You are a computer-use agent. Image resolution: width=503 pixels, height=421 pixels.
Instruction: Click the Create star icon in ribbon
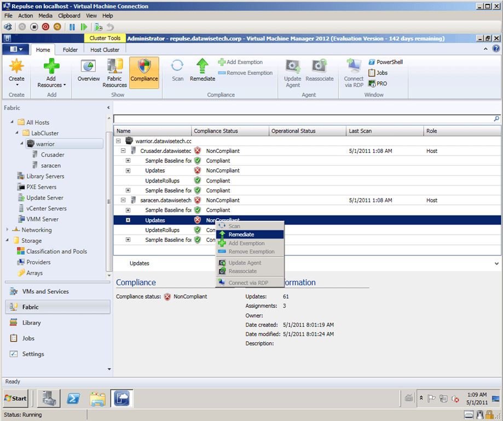tap(16, 66)
